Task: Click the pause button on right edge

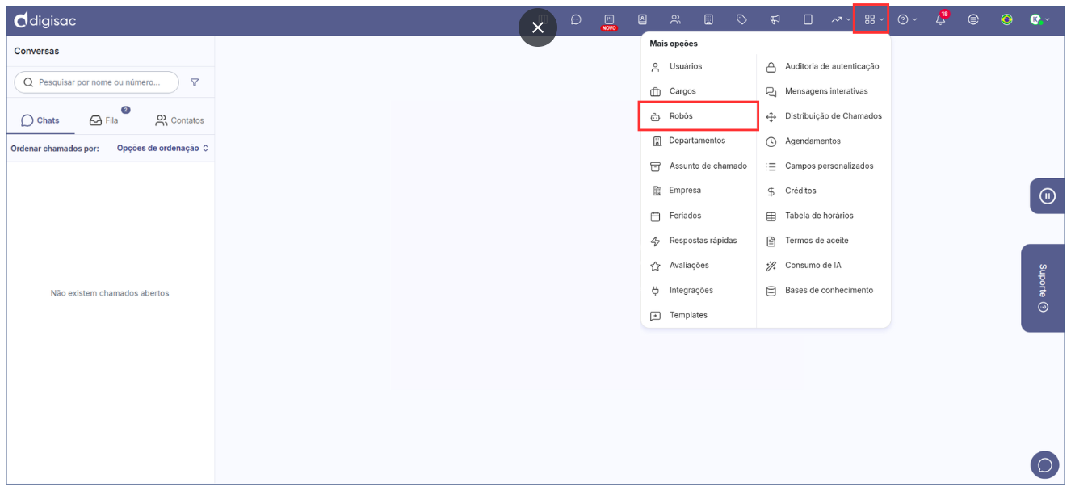Action: pyautogui.click(x=1047, y=196)
